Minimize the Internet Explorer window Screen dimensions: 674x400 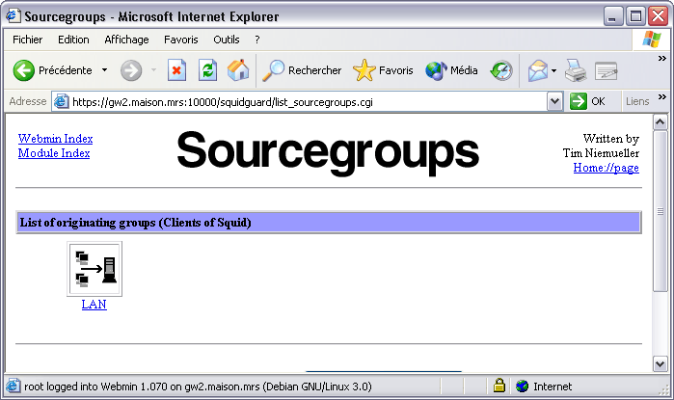[613, 16]
